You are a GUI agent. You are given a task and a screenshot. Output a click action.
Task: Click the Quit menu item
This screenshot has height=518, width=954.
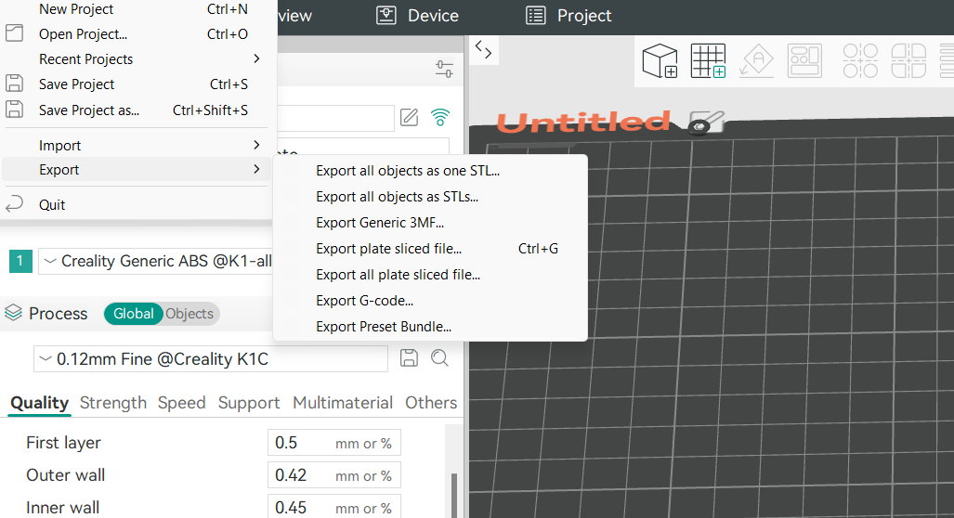tap(52, 204)
